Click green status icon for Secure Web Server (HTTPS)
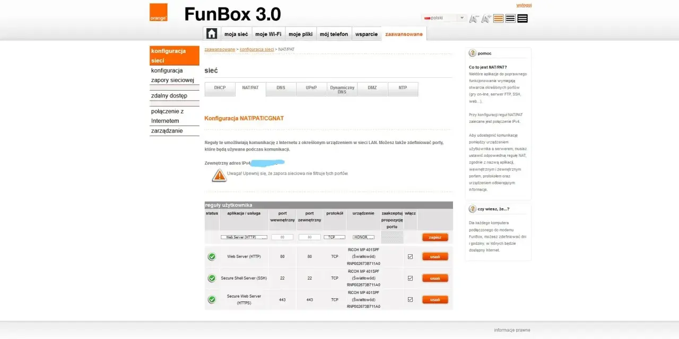This screenshot has height=339, width=679. (212, 299)
